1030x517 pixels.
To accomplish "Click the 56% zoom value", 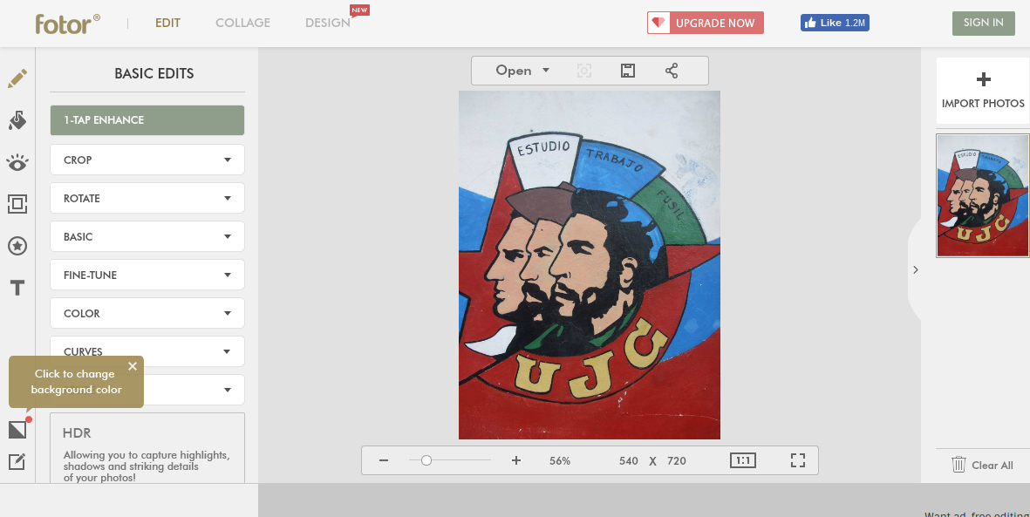I will 560,460.
